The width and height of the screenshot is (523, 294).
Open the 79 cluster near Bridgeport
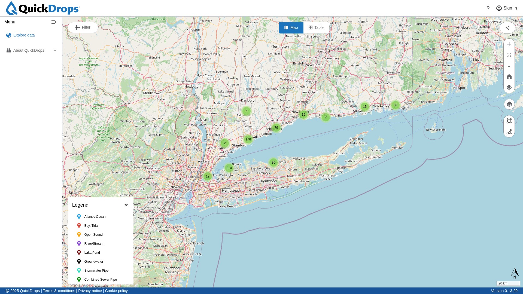coord(276,128)
